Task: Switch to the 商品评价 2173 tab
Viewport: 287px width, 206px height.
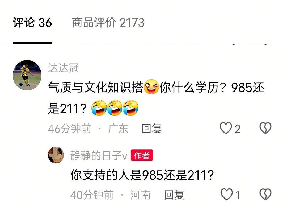Action: (x=108, y=23)
